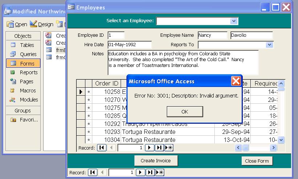Viewport: 298px width, 179px height.
Task: Click the first name field showing Nancy
Action: click(x=212, y=35)
